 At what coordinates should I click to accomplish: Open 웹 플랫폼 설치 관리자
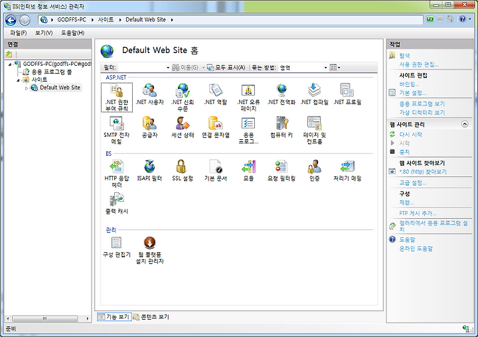pyautogui.click(x=149, y=250)
